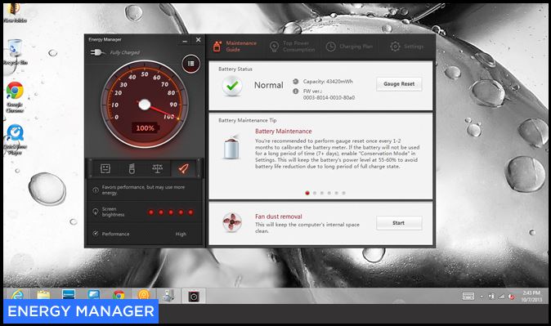551x326 pixels.
Task: Set screen brightness to the third red dot
Action: pyautogui.click(x=171, y=212)
